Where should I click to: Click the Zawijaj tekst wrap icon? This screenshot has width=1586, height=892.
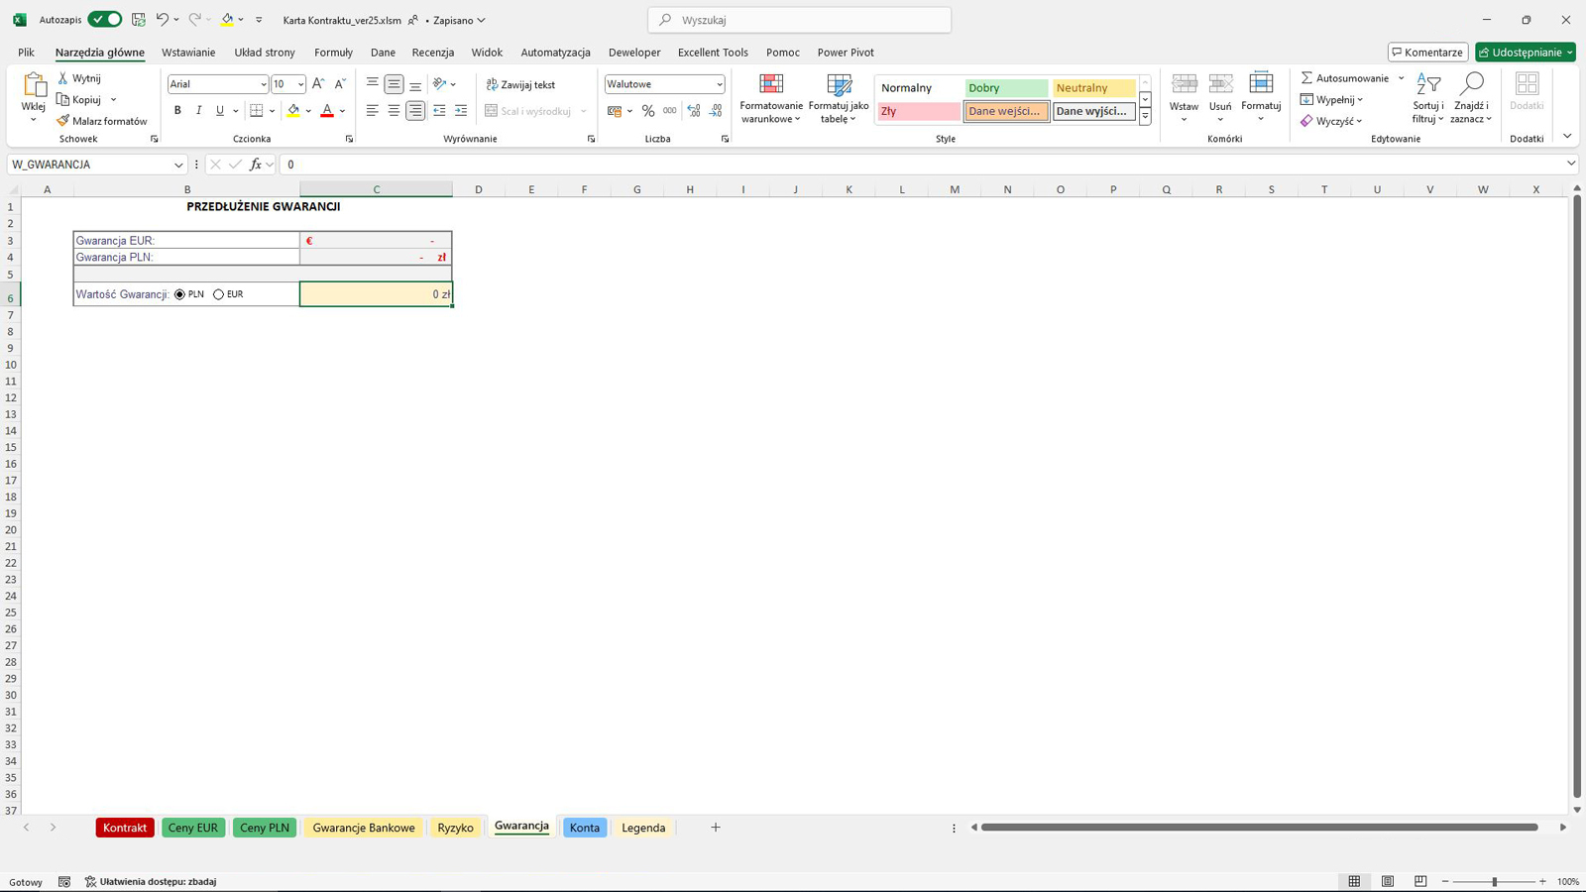(x=492, y=85)
